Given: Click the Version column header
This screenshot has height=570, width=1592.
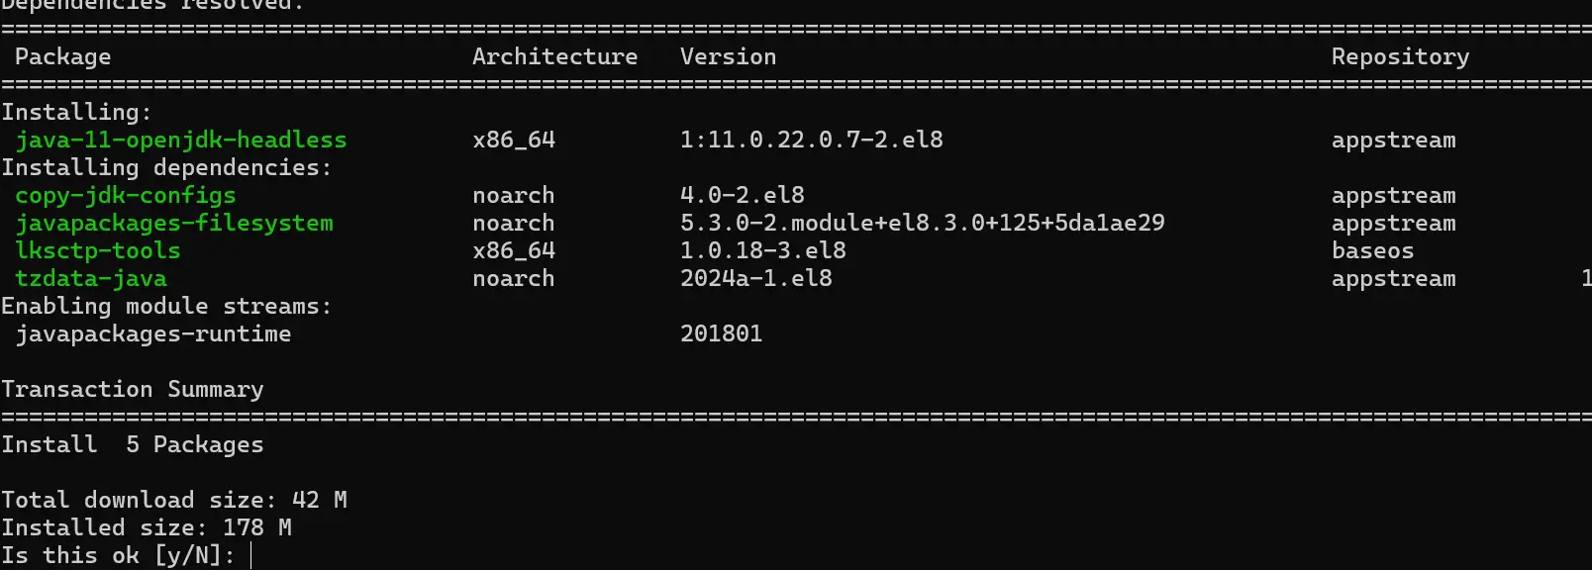Looking at the screenshot, I should [x=729, y=57].
